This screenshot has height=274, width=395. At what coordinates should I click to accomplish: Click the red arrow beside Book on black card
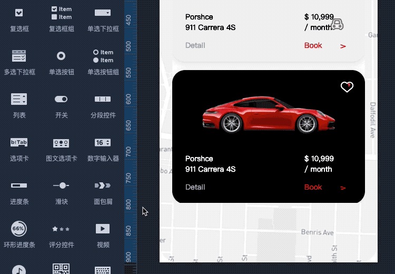tap(343, 188)
